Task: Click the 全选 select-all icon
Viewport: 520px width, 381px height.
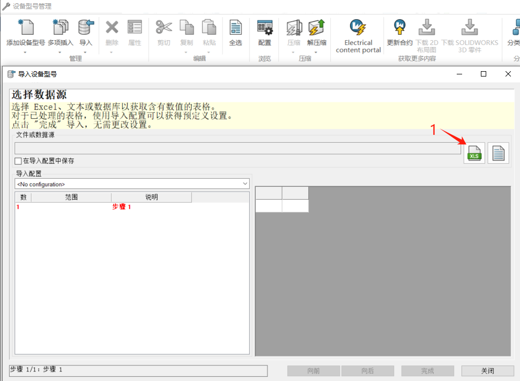Action: pyautogui.click(x=236, y=28)
